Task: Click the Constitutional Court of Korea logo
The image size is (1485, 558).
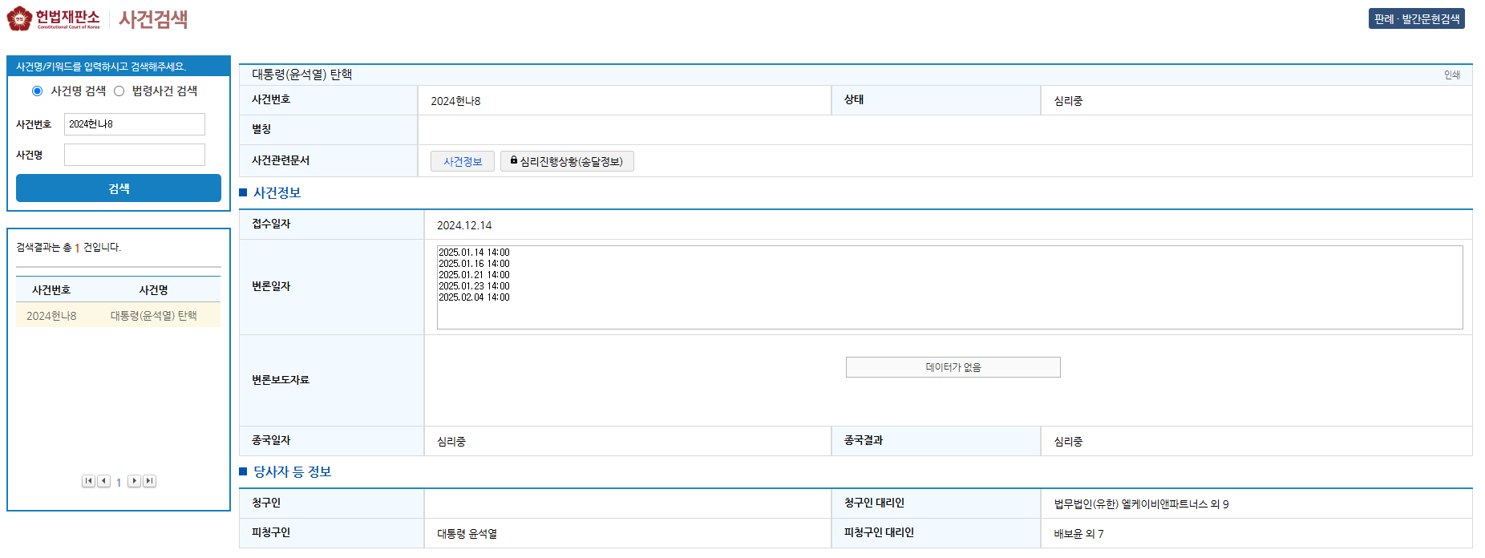Action: (x=54, y=18)
